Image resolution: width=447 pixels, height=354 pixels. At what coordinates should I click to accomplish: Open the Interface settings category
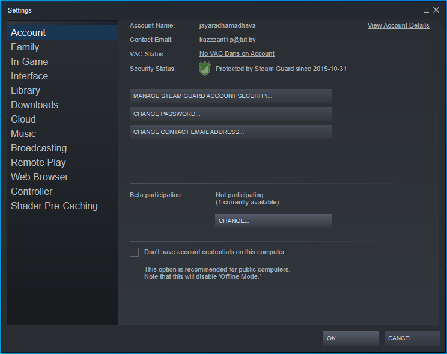[x=62, y=76]
